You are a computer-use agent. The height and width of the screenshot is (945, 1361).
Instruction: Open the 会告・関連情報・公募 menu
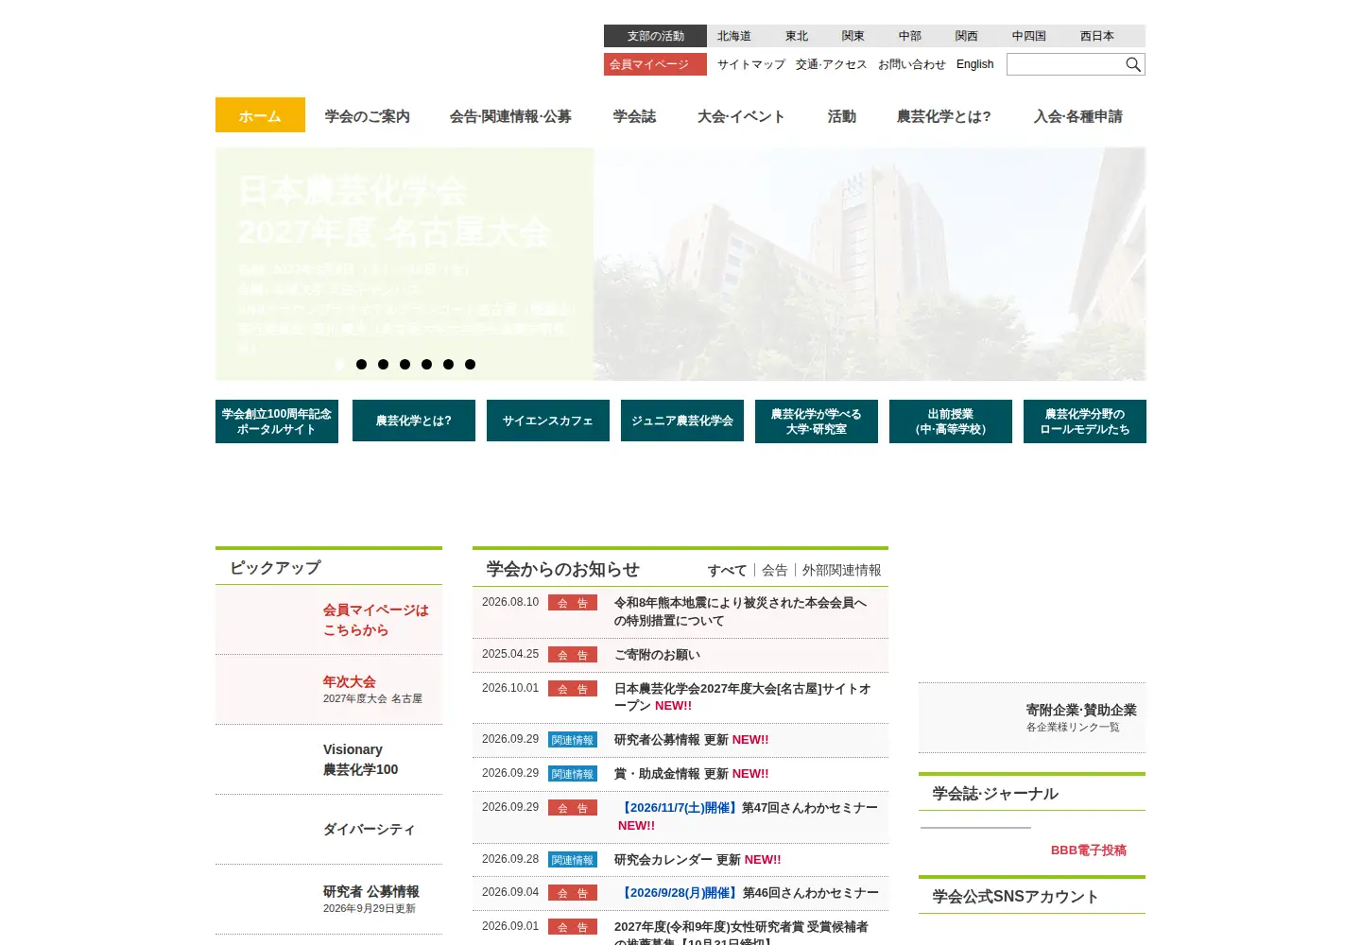click(x=510, y=116)
